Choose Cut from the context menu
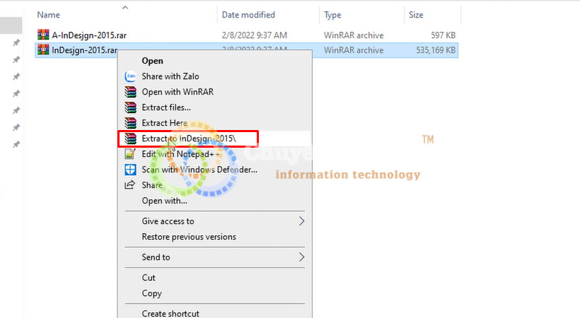The image size is (580, 318). (149, 278)
